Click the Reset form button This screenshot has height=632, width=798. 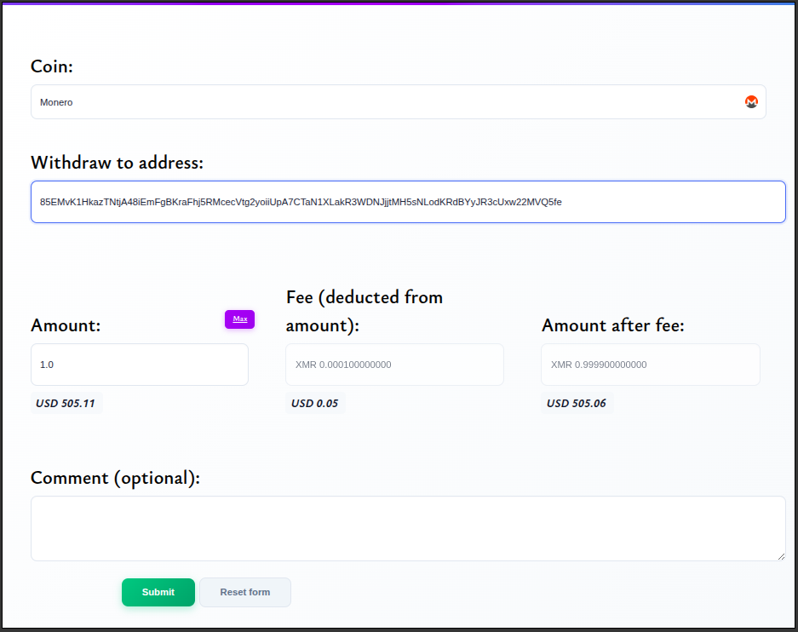245,592
